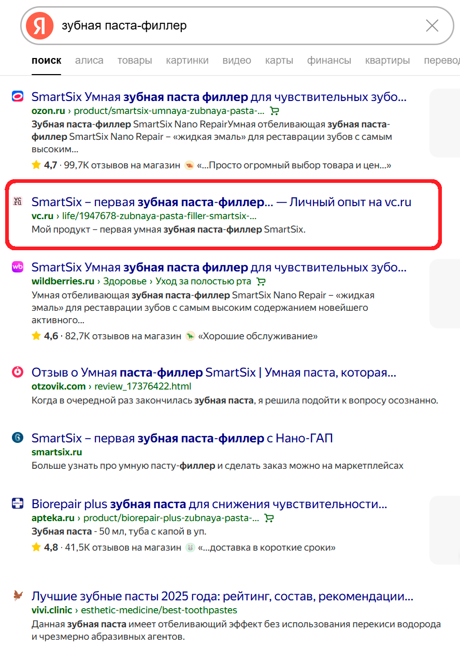This screenshot has height=662, width=460.
Task: Click the apteka.ru favicon
Action: click(18, 503)
